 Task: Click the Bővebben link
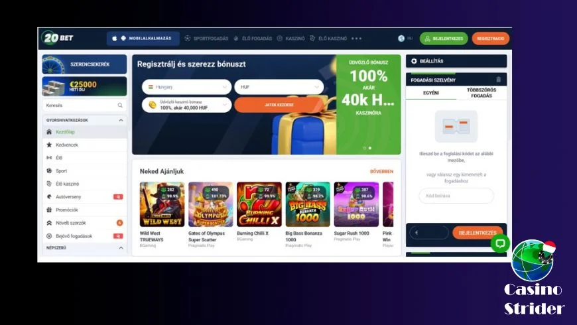point(381,172)
